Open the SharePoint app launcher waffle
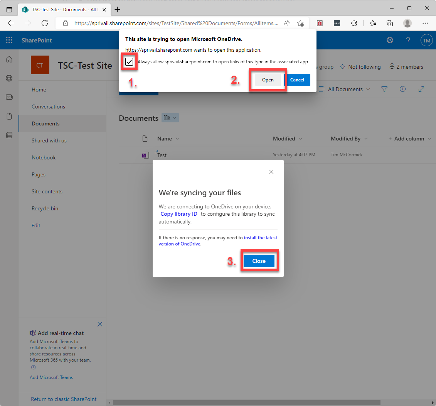 [9, 40]
